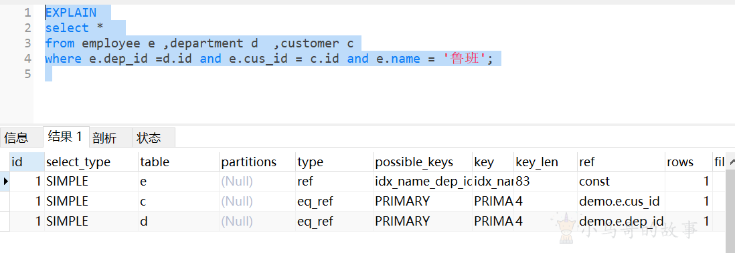The width and height of the screenshot is (735, 253).
Task: Click the type column header
Action: tap(334, 162)
